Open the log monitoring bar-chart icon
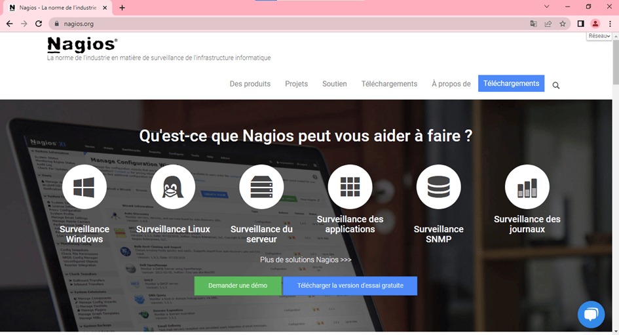 coord(527,187)
